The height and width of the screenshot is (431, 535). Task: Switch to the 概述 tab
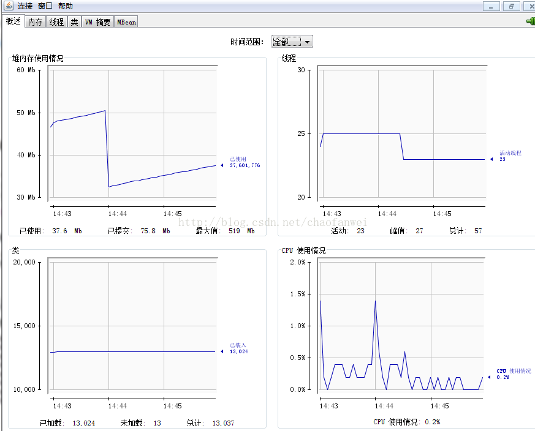(13, 21)
